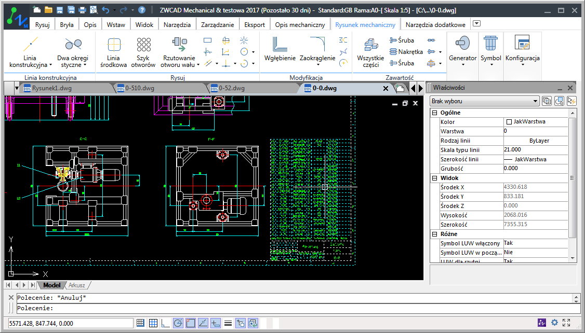
Task: Open the Generator tool
Action: [x=462, y=51]
